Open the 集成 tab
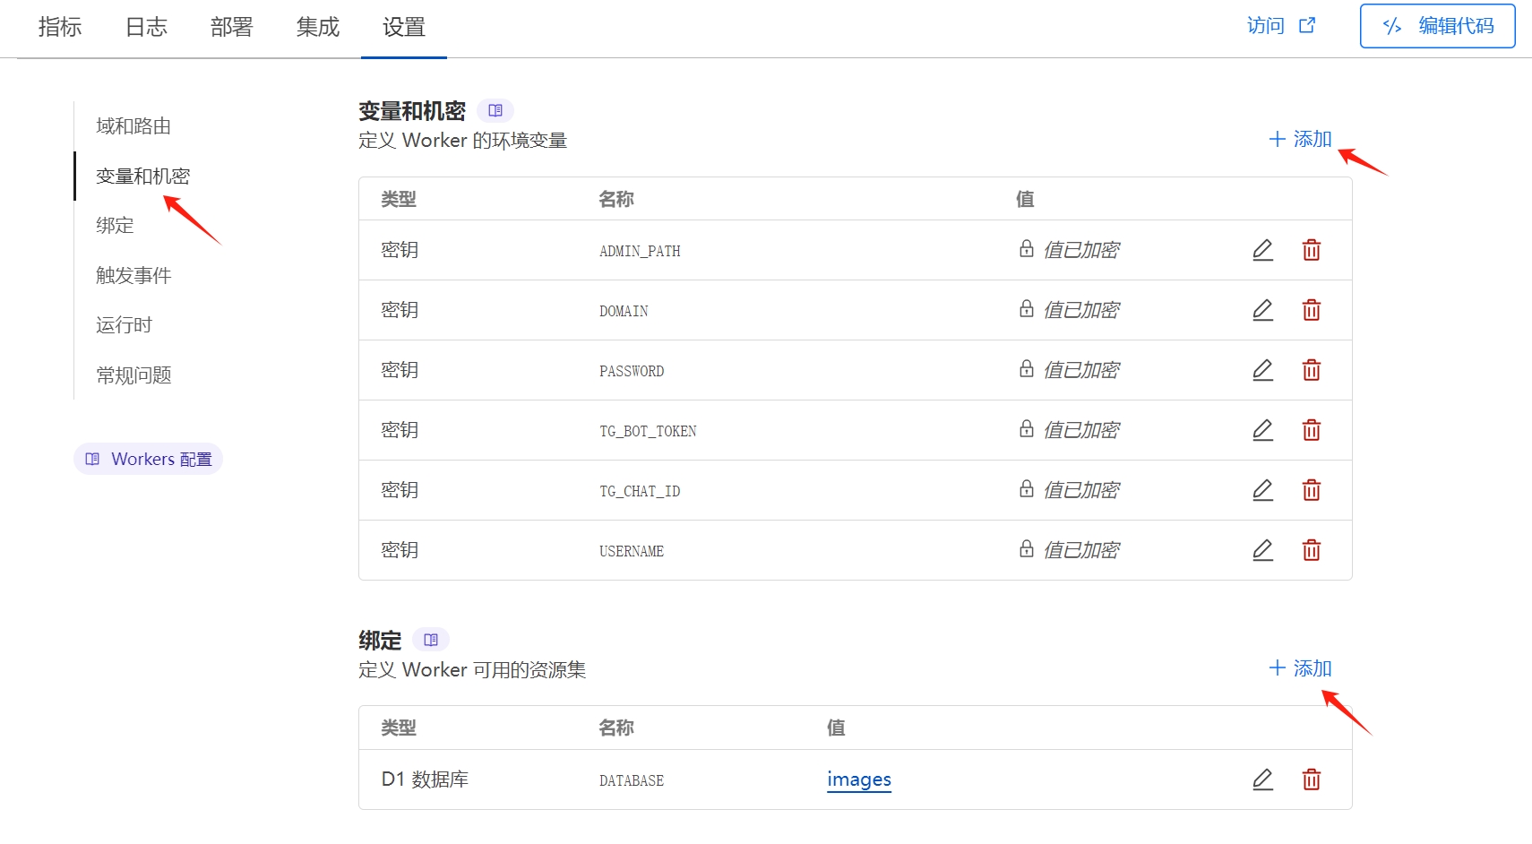This screenshot has height=844, width=1532. pyautogui.click(x=318, y=28)
